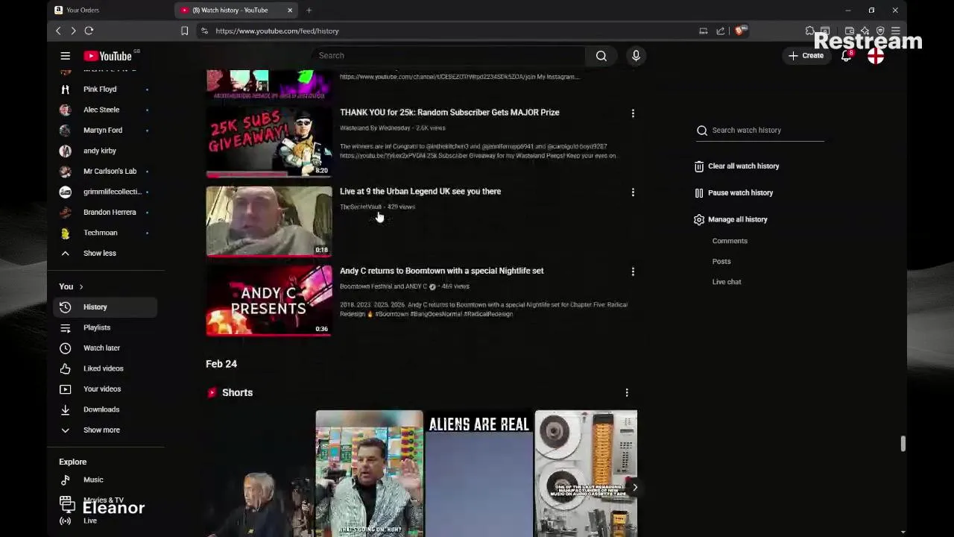Click the magnifier search button
This screenshot has width=954, height=537.
[601, 56]
